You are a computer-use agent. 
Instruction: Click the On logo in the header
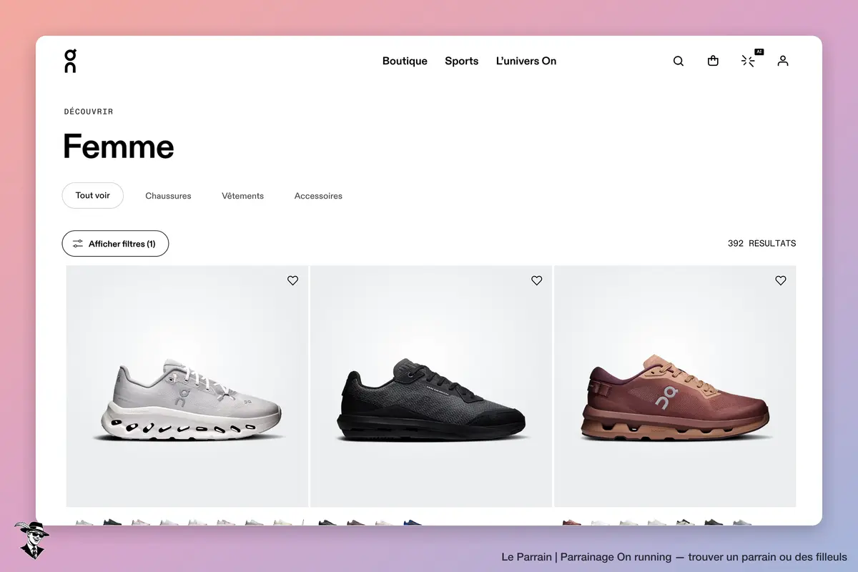pos(70,61)
